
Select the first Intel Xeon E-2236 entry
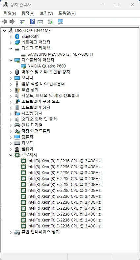pos(64,161)
